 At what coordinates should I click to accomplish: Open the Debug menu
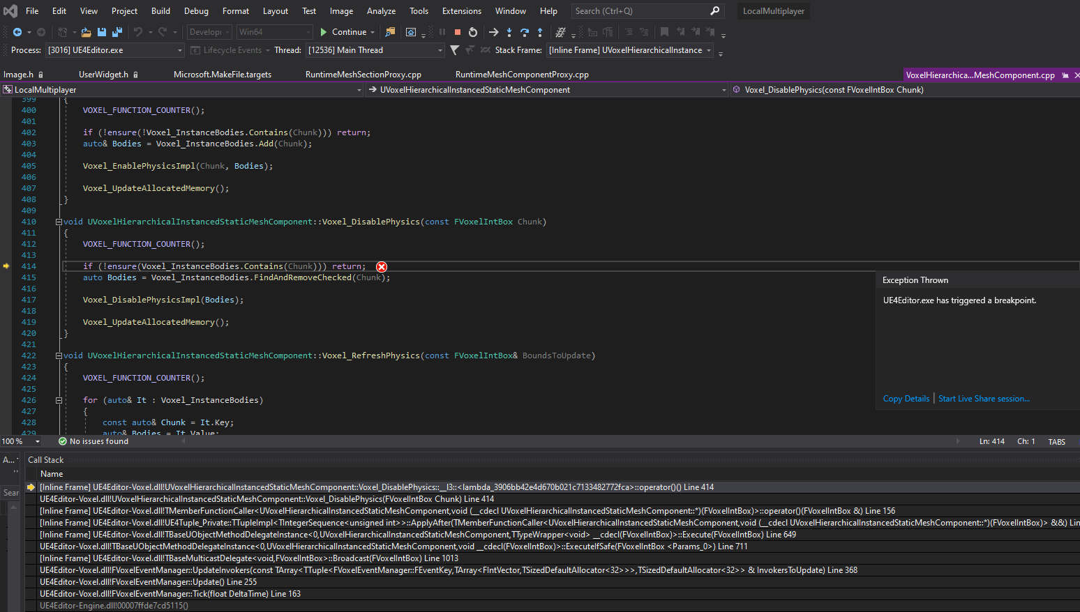pos(196,10)
